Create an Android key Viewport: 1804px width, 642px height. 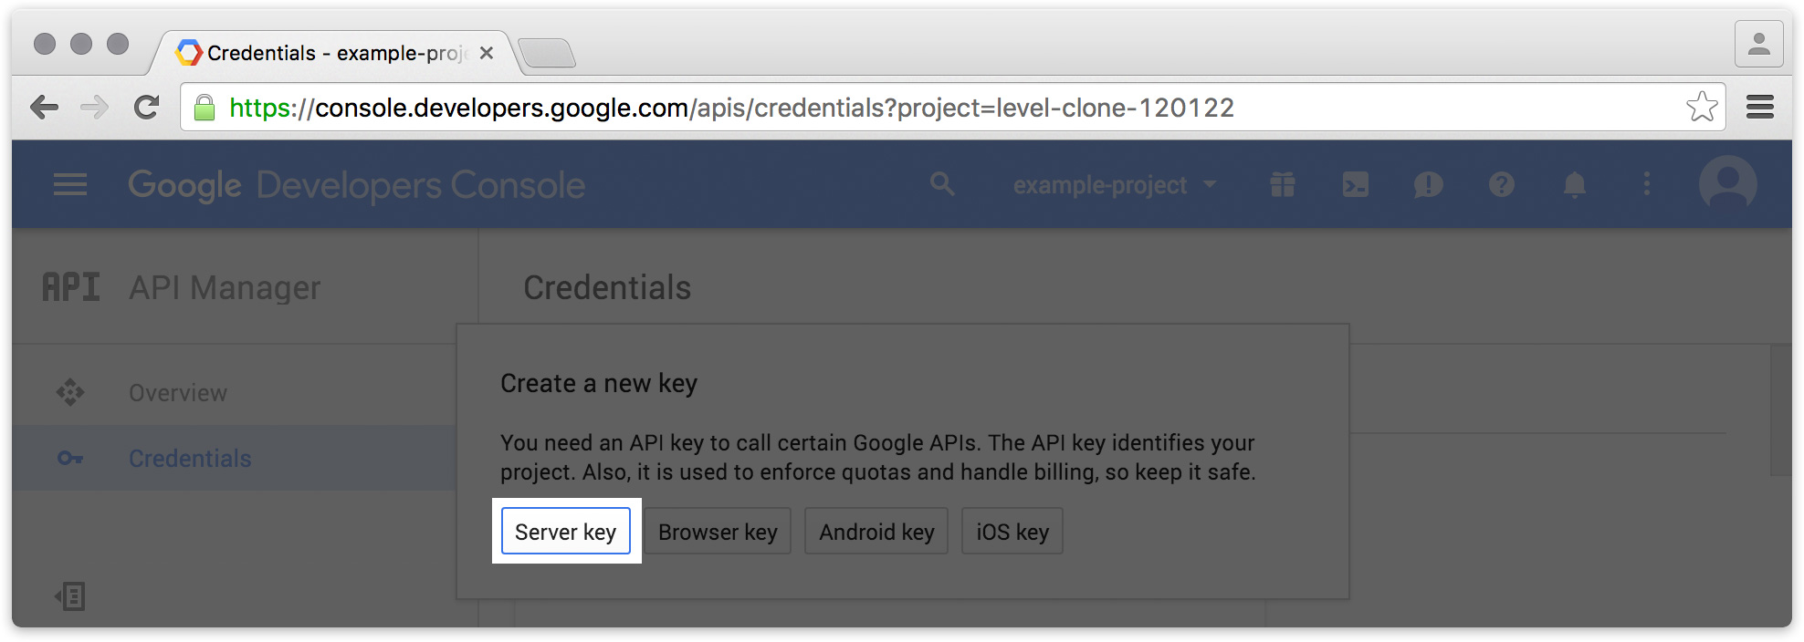pos(876,532)
